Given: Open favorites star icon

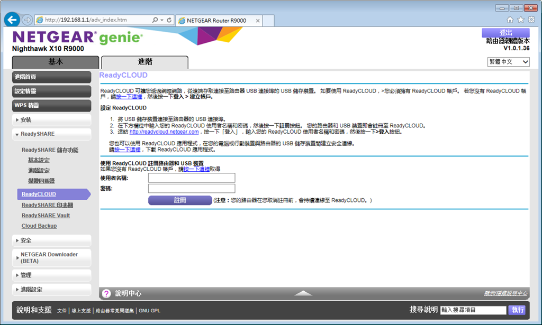Looking at the screenshot, I should [521, 20].
